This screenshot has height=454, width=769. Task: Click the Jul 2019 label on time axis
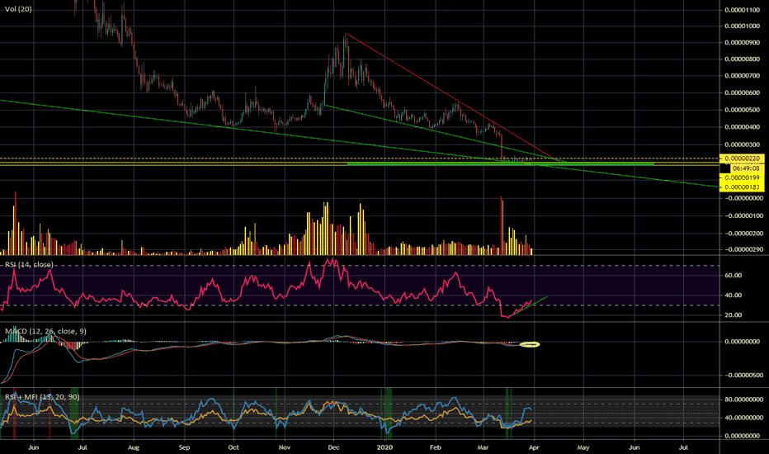(x=83, y=447)
